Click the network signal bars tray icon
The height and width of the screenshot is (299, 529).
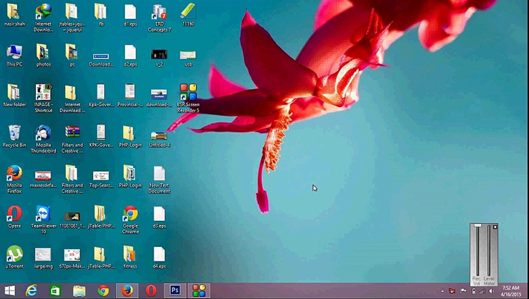(x=482, y=291)
